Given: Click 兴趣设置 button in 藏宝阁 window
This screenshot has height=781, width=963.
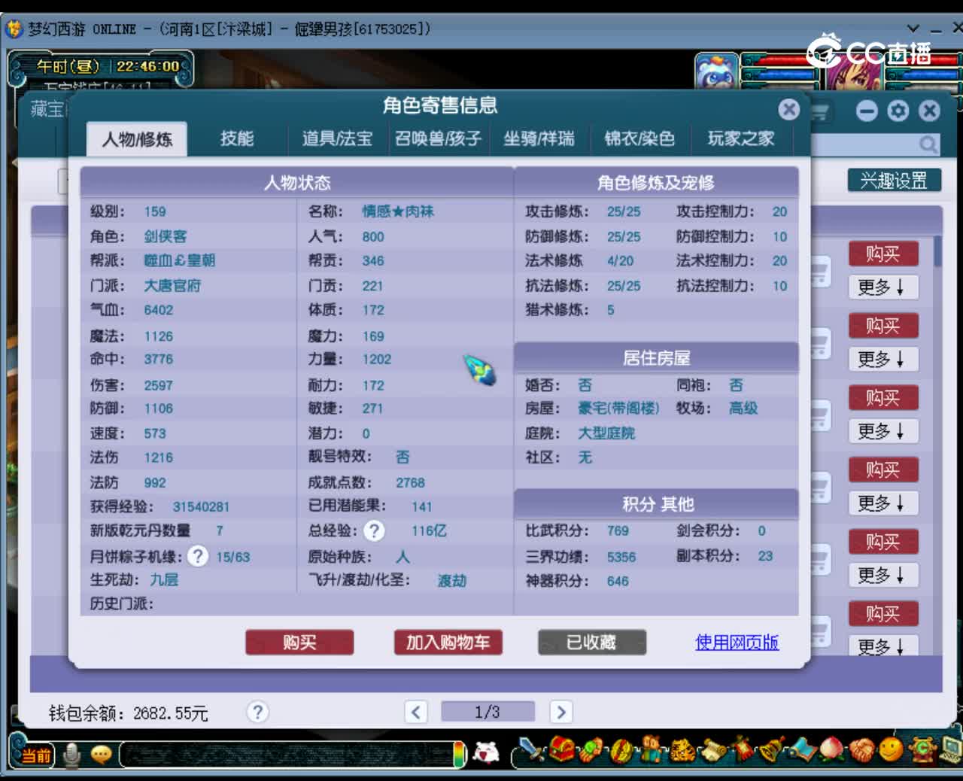Looking at the screenshot, I should click(894, 181).
